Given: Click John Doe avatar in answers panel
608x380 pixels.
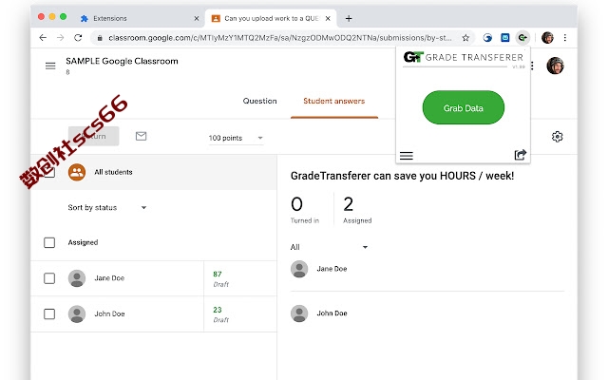Looking at the screenshot, I should point(299,313).
